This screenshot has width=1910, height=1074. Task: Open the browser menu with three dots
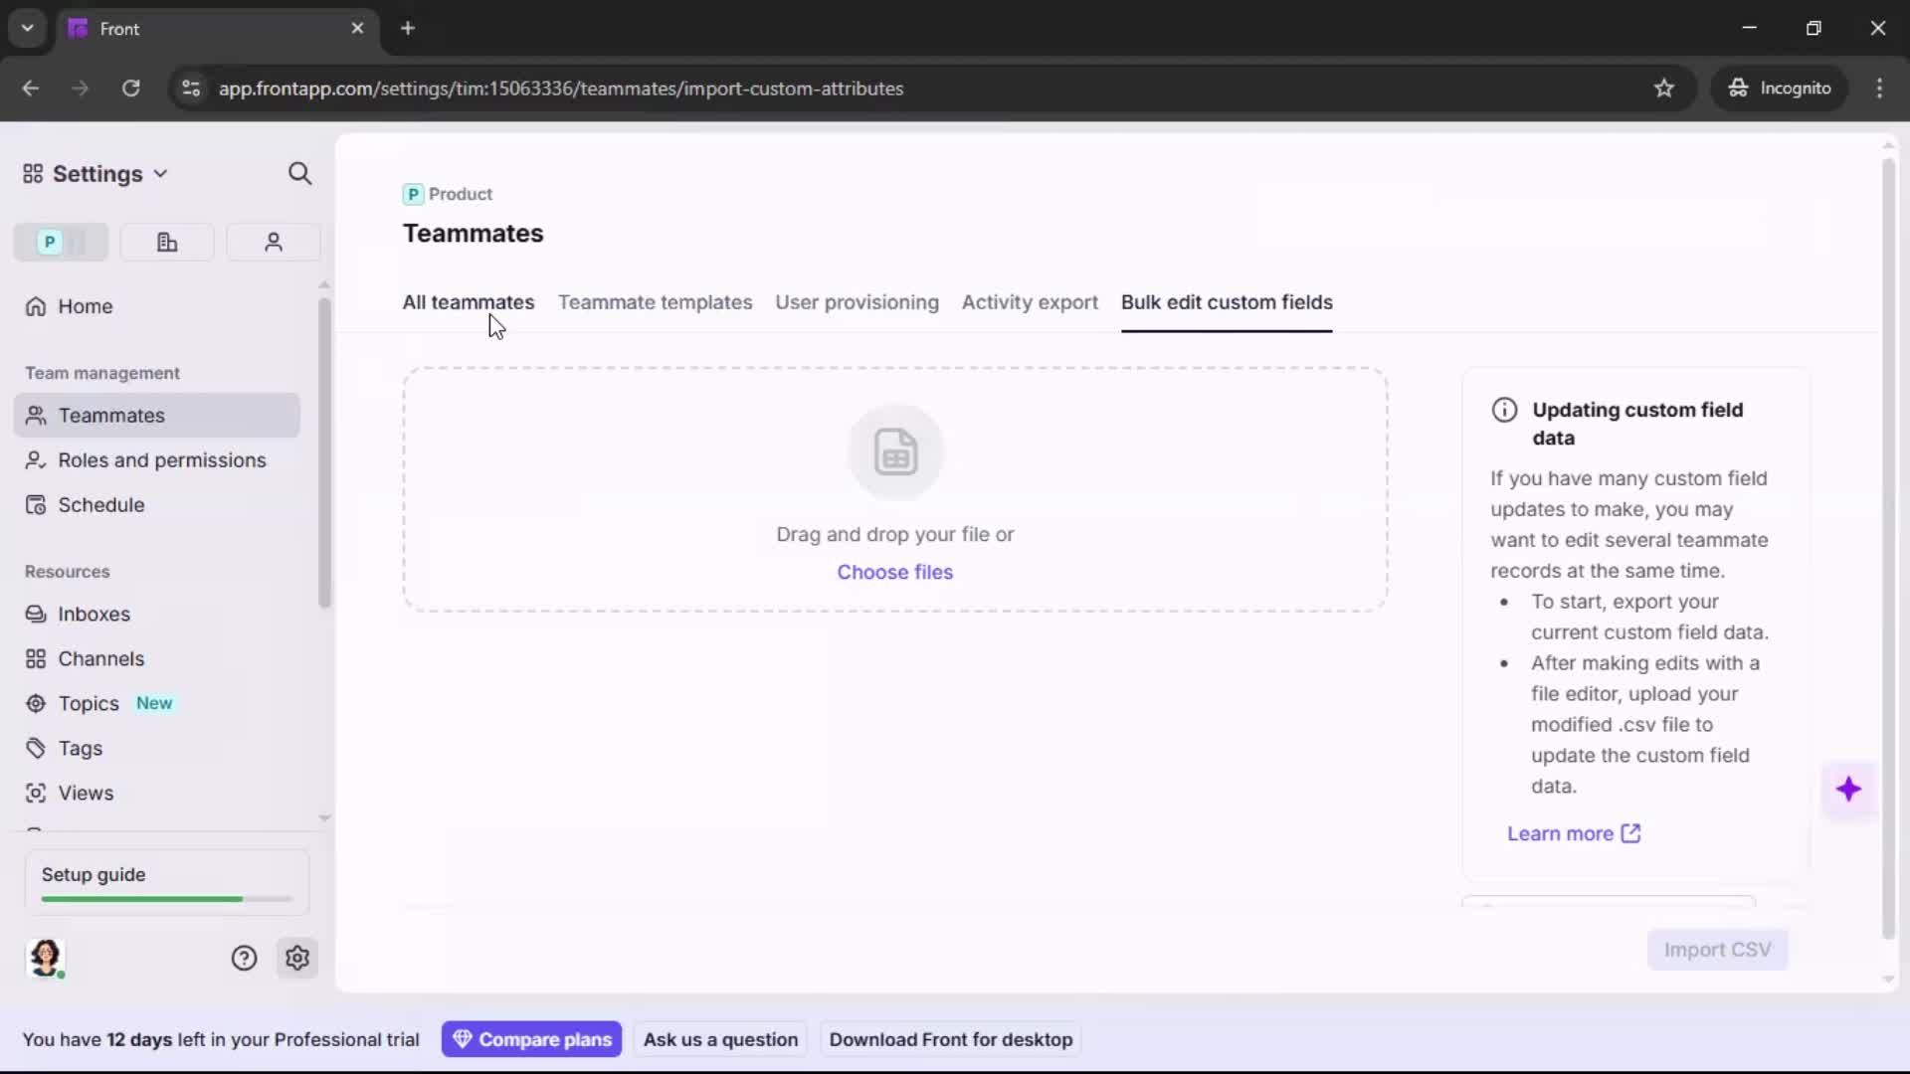pyautogui.click(x=1880, y=88)
